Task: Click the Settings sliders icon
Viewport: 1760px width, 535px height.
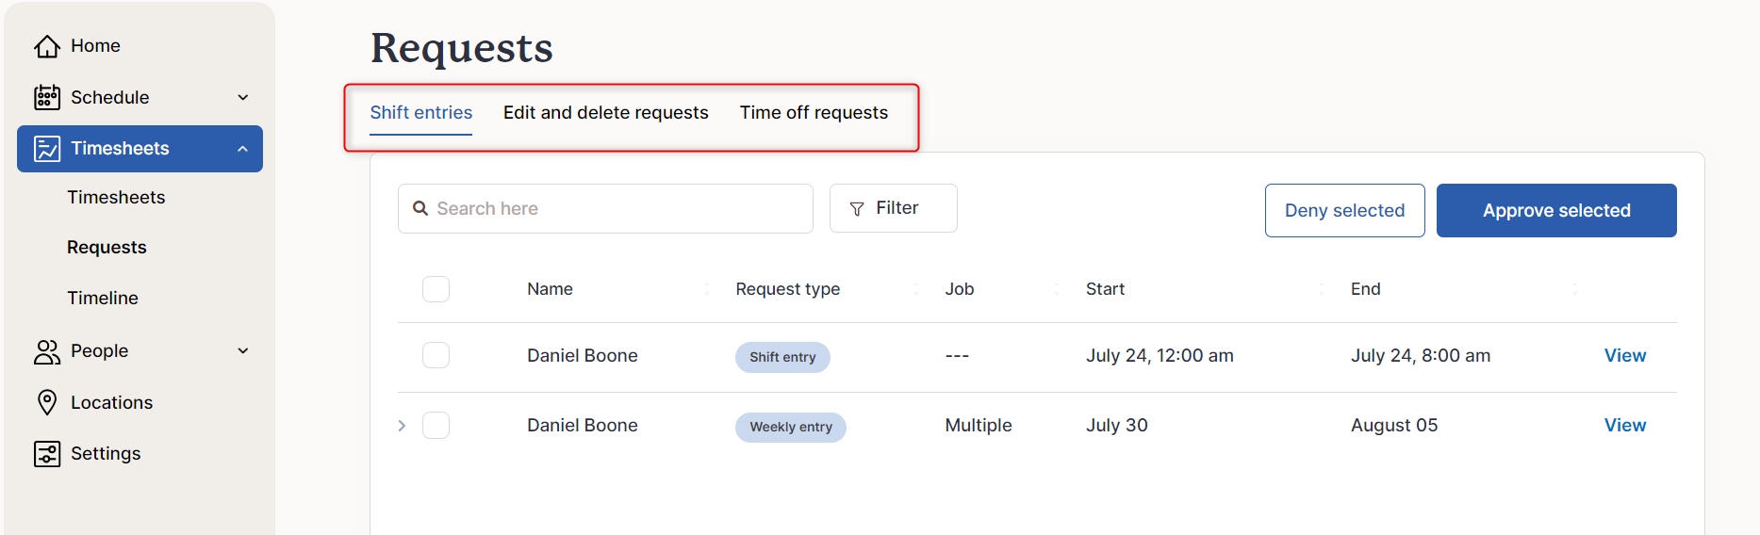Action: coord(47,454)
